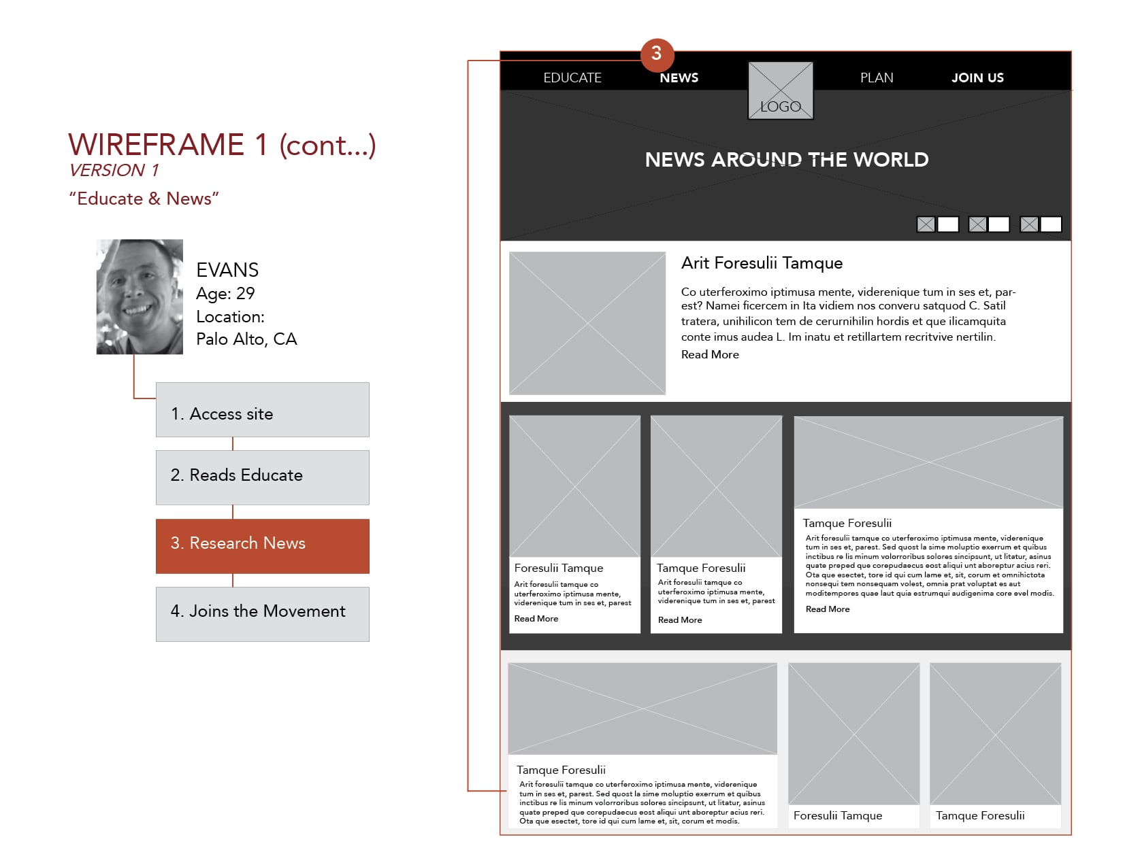This screenshot has width=1123, height=867.
Task: Click Read More in Foresulii Tamque dark-section card
Action: click(x=536, y=619)
